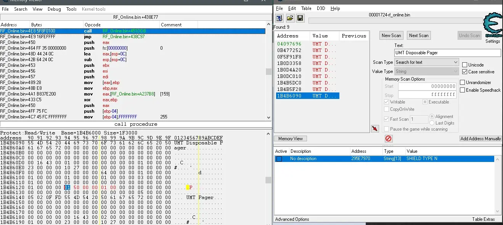
Task: Enable the Unrandomizer checkbox
Action: 463,83
